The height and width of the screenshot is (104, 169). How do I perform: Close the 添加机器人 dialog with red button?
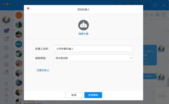click(x=28, y=8)
